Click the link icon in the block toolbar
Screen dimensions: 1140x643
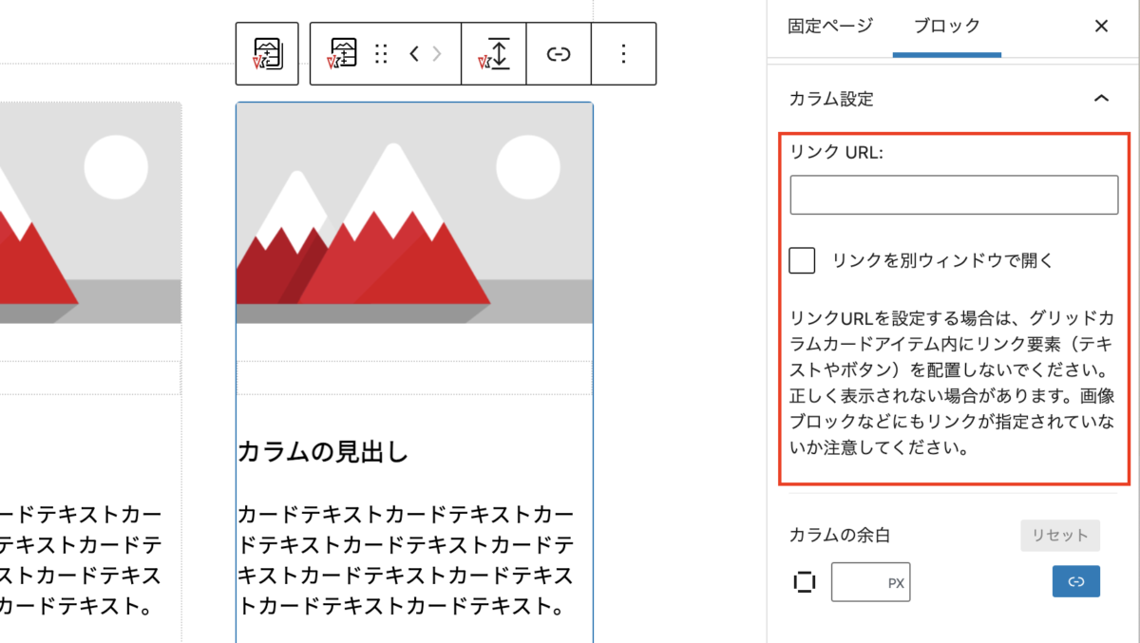point(559,54)
